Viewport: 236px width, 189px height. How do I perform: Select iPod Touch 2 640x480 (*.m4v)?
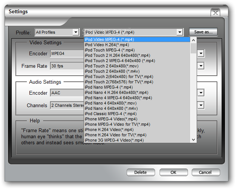tap(137, 71)
